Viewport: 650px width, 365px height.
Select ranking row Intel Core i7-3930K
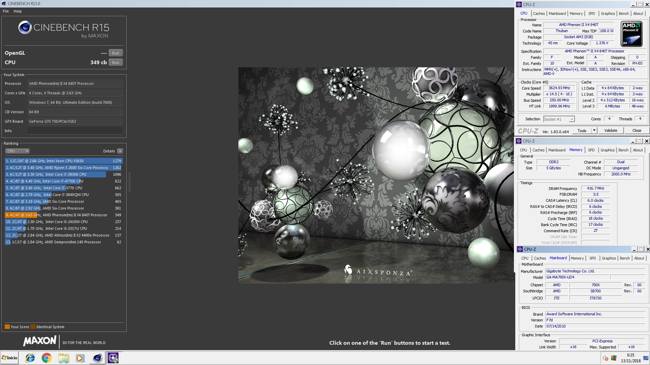coord(64,174)
